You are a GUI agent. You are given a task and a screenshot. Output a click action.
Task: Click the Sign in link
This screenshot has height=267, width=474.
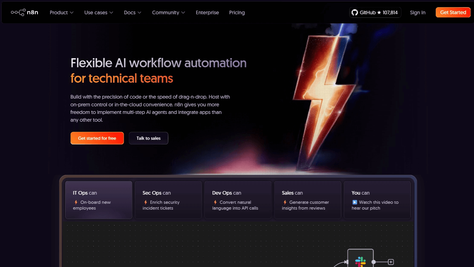click(418, 12)
